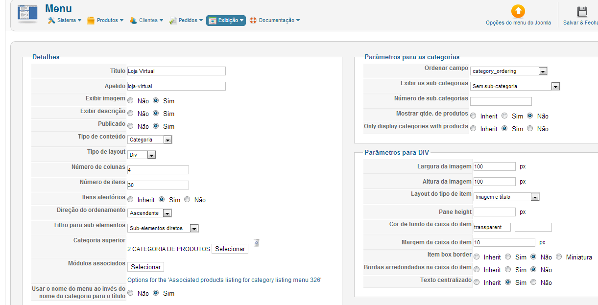Open associated products listing options link
Screen dimensions: 598x305
[224, 281]
